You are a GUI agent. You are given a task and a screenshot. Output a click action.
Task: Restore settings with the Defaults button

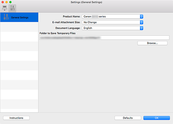coord(128,118)
